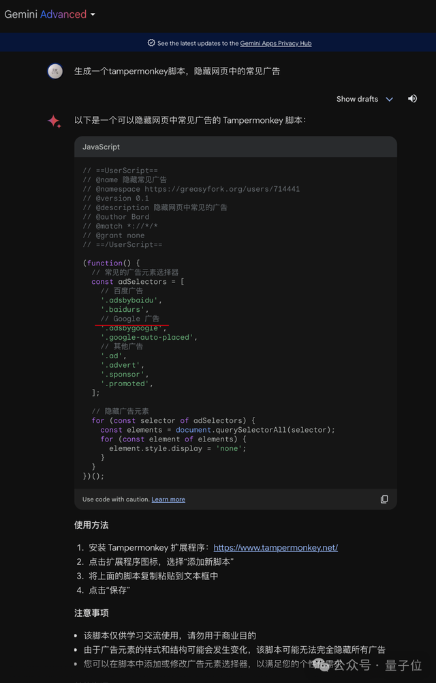This screenshot has width=436, height=683.
Task: Click the Gemini Advanced title text
Action: (x=45, y=14)
